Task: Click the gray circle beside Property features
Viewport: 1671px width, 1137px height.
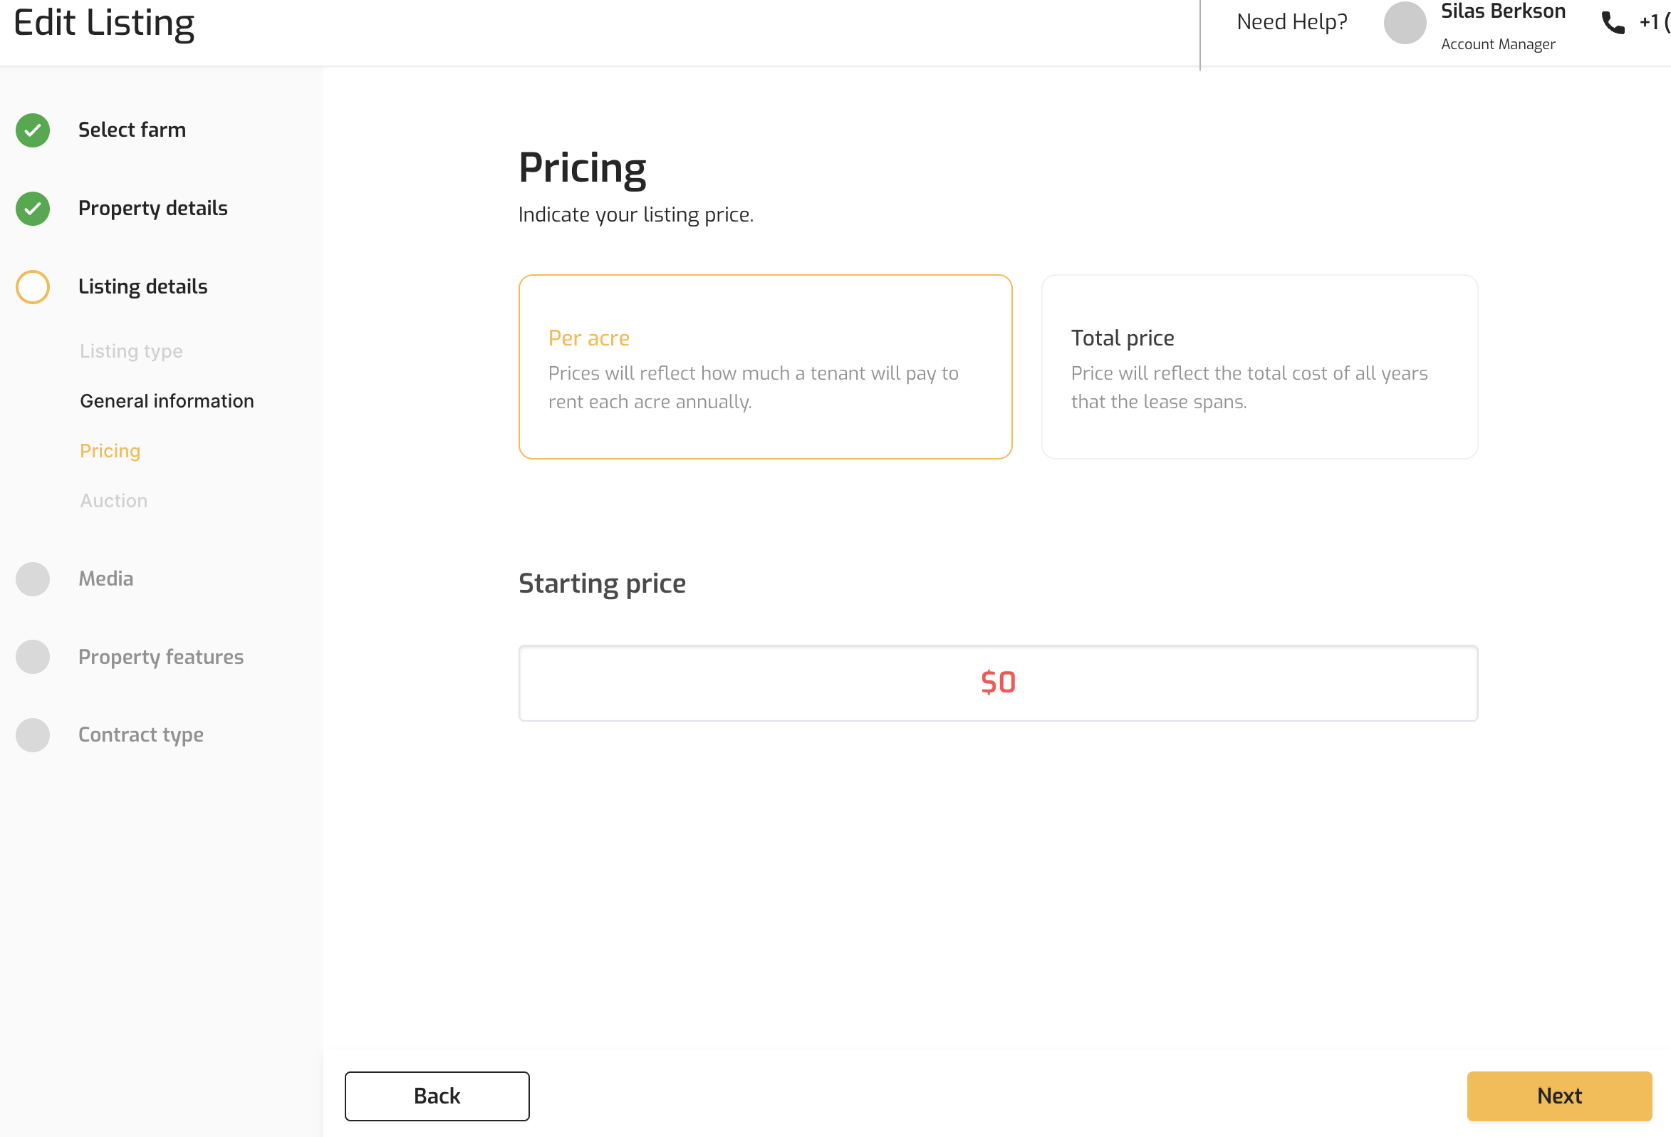Action: [x=32, y=658]
